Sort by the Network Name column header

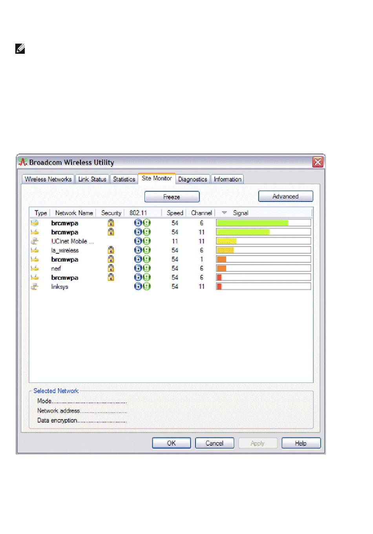[x=74, y=213]
